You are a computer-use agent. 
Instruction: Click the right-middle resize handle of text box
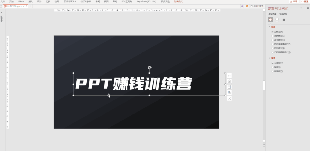coord(225,84)
